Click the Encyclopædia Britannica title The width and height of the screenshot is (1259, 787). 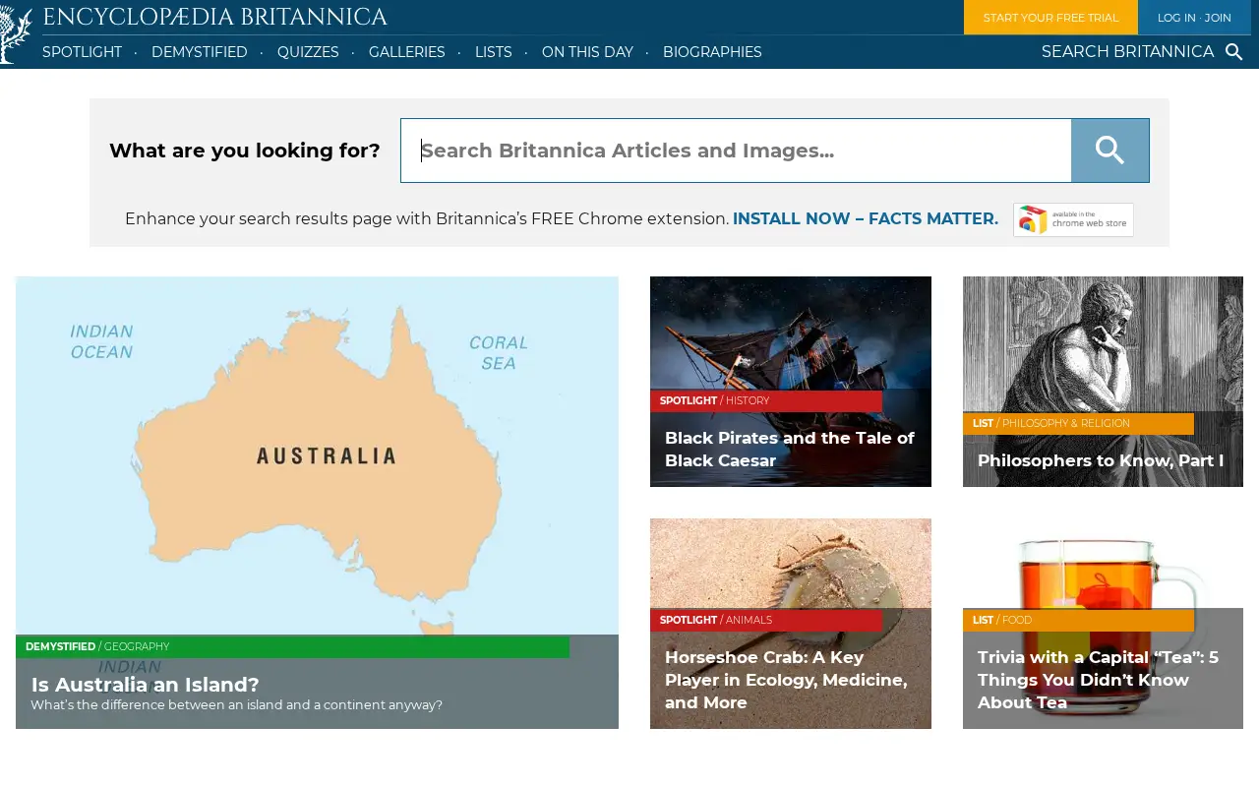[214, 17]
